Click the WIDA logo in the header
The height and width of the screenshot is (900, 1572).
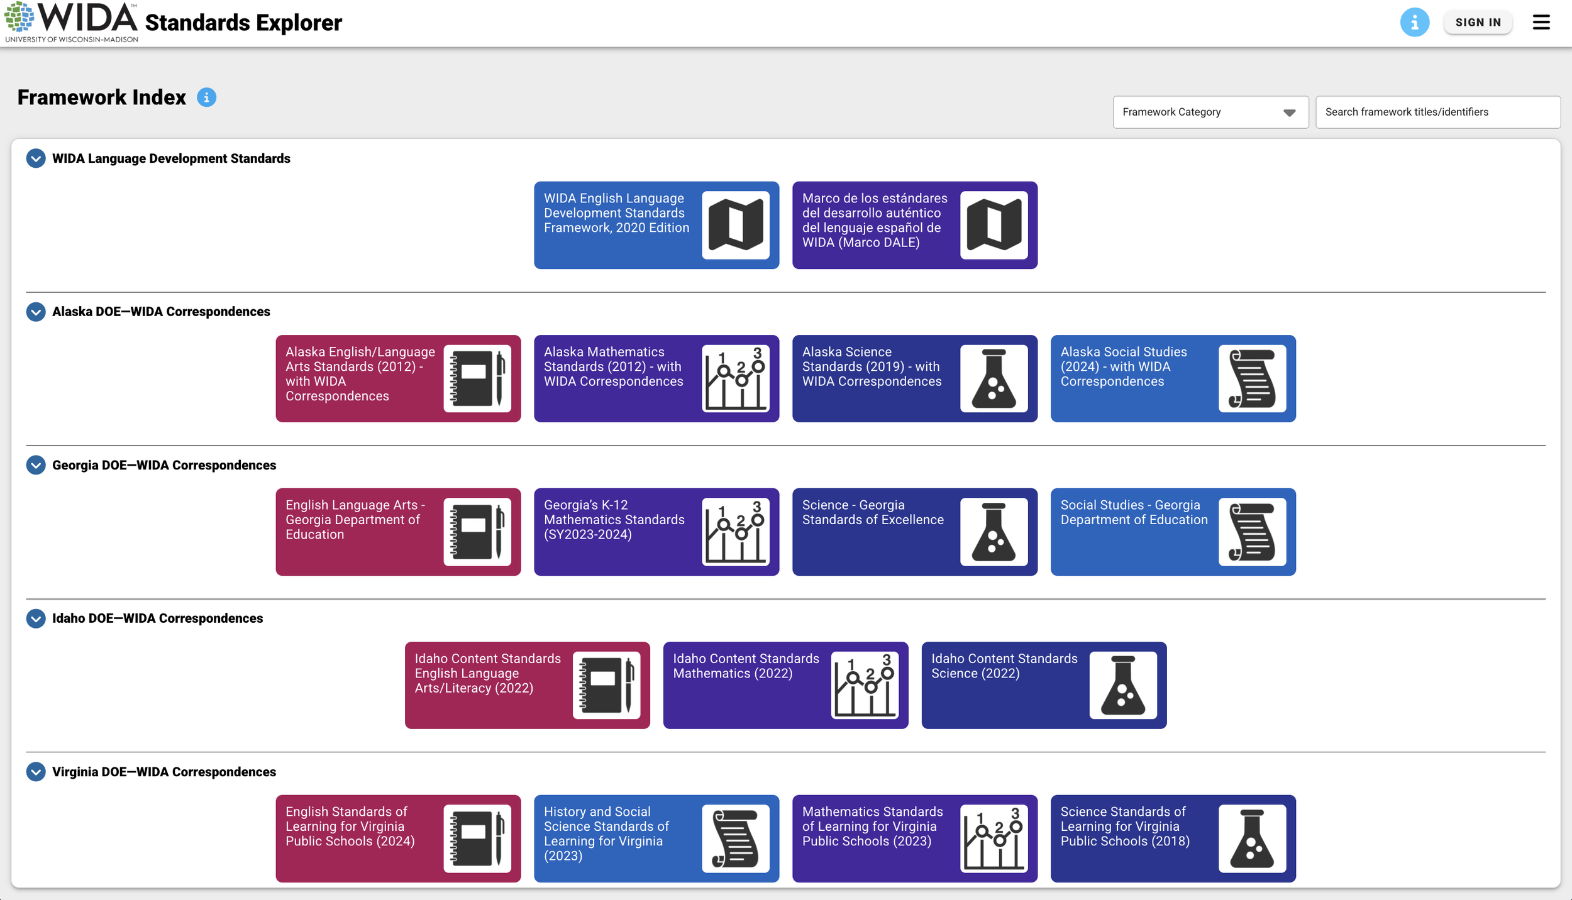point(72,23)
